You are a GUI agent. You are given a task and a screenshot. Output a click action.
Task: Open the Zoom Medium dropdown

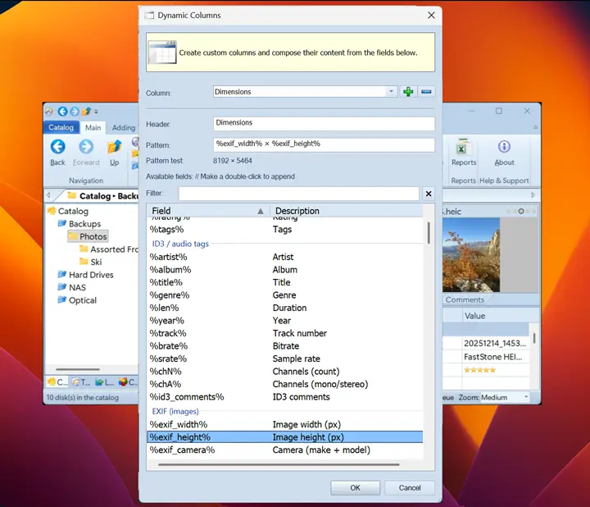coord(526,397)
